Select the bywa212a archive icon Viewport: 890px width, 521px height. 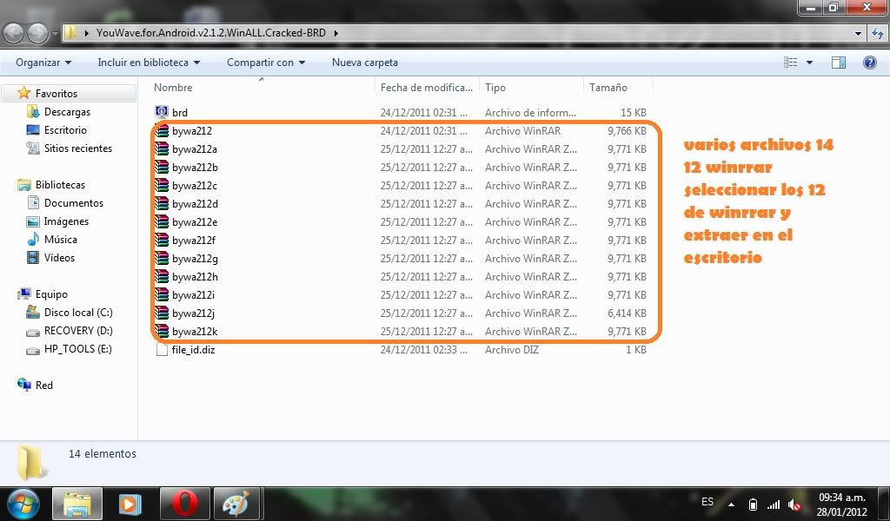pyautogui.click(x=162, y=148)
